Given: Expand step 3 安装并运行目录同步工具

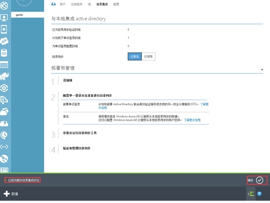Looking at the screenshot, I should coord(80,133).
